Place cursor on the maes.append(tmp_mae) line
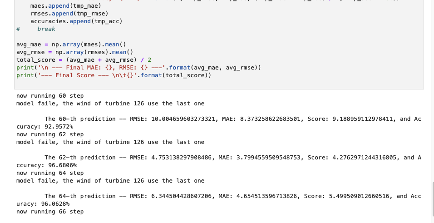 [x=66, y=6]
